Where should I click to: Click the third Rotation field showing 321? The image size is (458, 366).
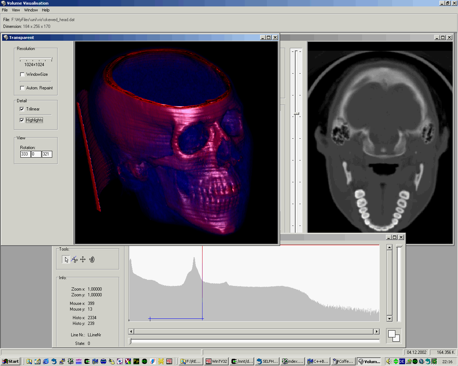click(47, 154)
